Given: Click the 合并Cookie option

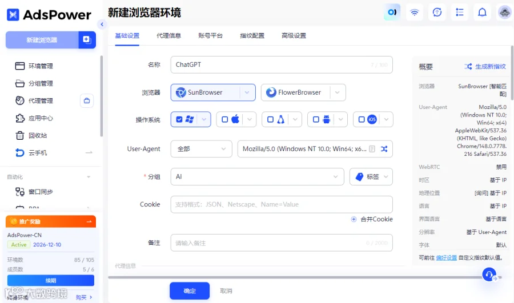Looking at the screenshot, I should coord(376,220).
